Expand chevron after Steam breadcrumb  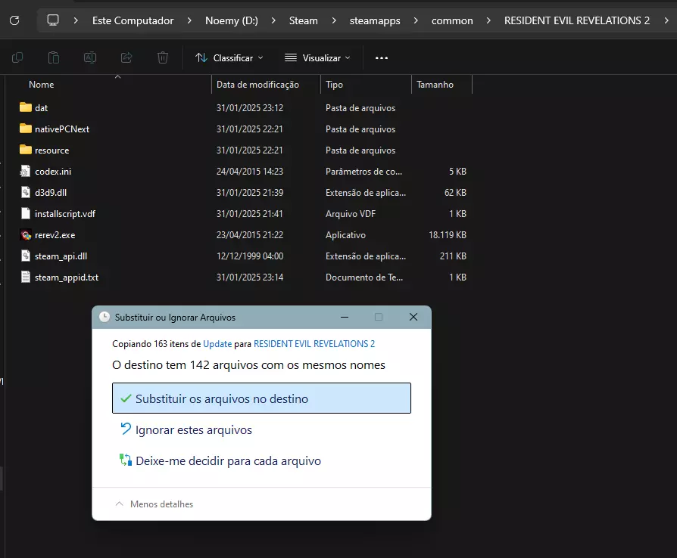(x=334, y=20)
